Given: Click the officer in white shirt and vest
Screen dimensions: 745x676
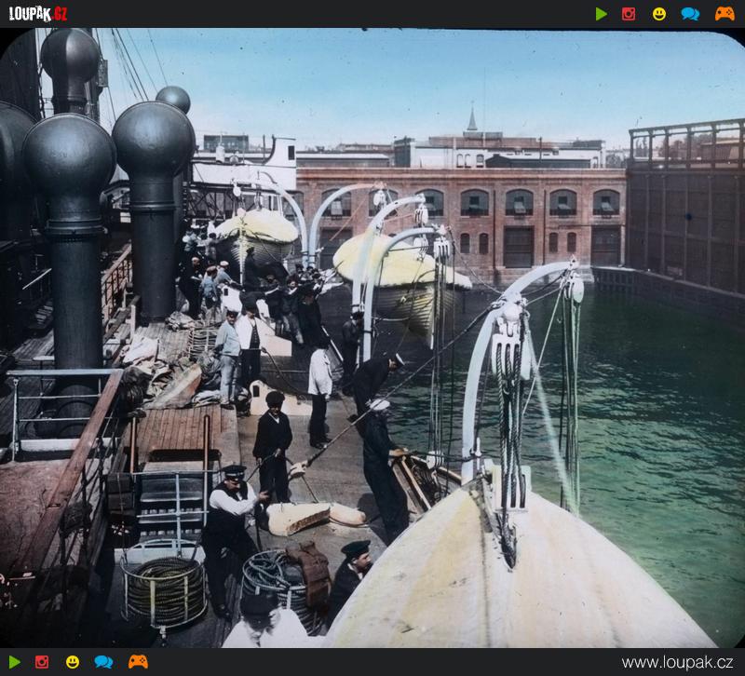Looking at the screenshot, I should (x=228, y=521).
